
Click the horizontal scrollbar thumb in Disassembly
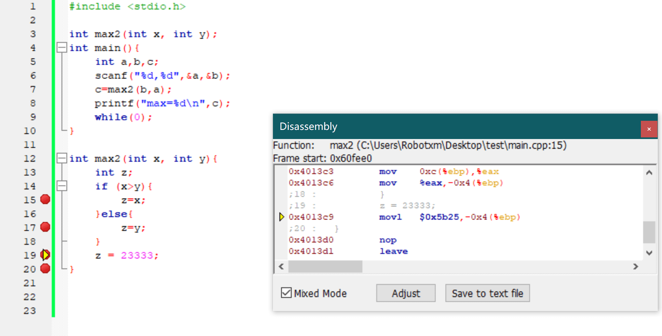pyautogui.click(x=325, y=267)
